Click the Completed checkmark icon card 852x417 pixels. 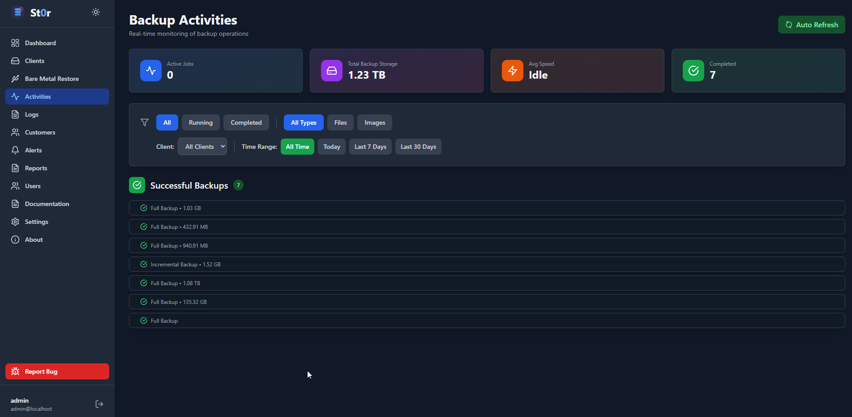click(694, 71)
